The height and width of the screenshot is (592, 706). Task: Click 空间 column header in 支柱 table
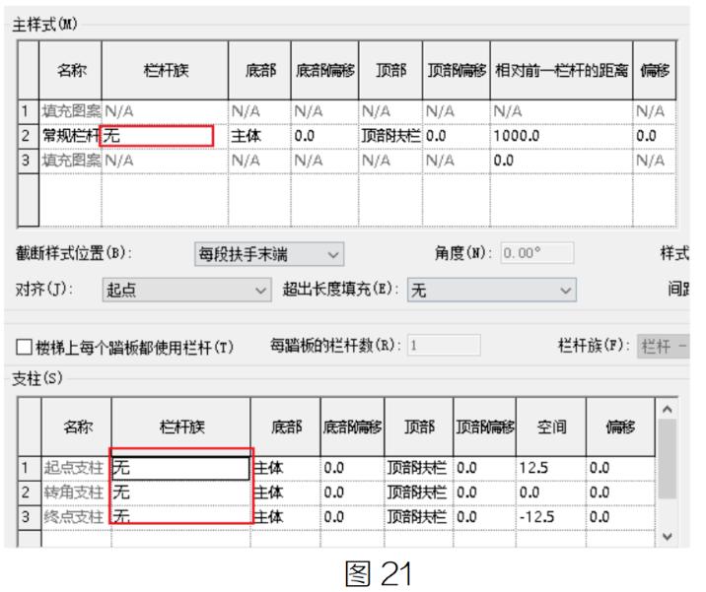click(550, 427)
